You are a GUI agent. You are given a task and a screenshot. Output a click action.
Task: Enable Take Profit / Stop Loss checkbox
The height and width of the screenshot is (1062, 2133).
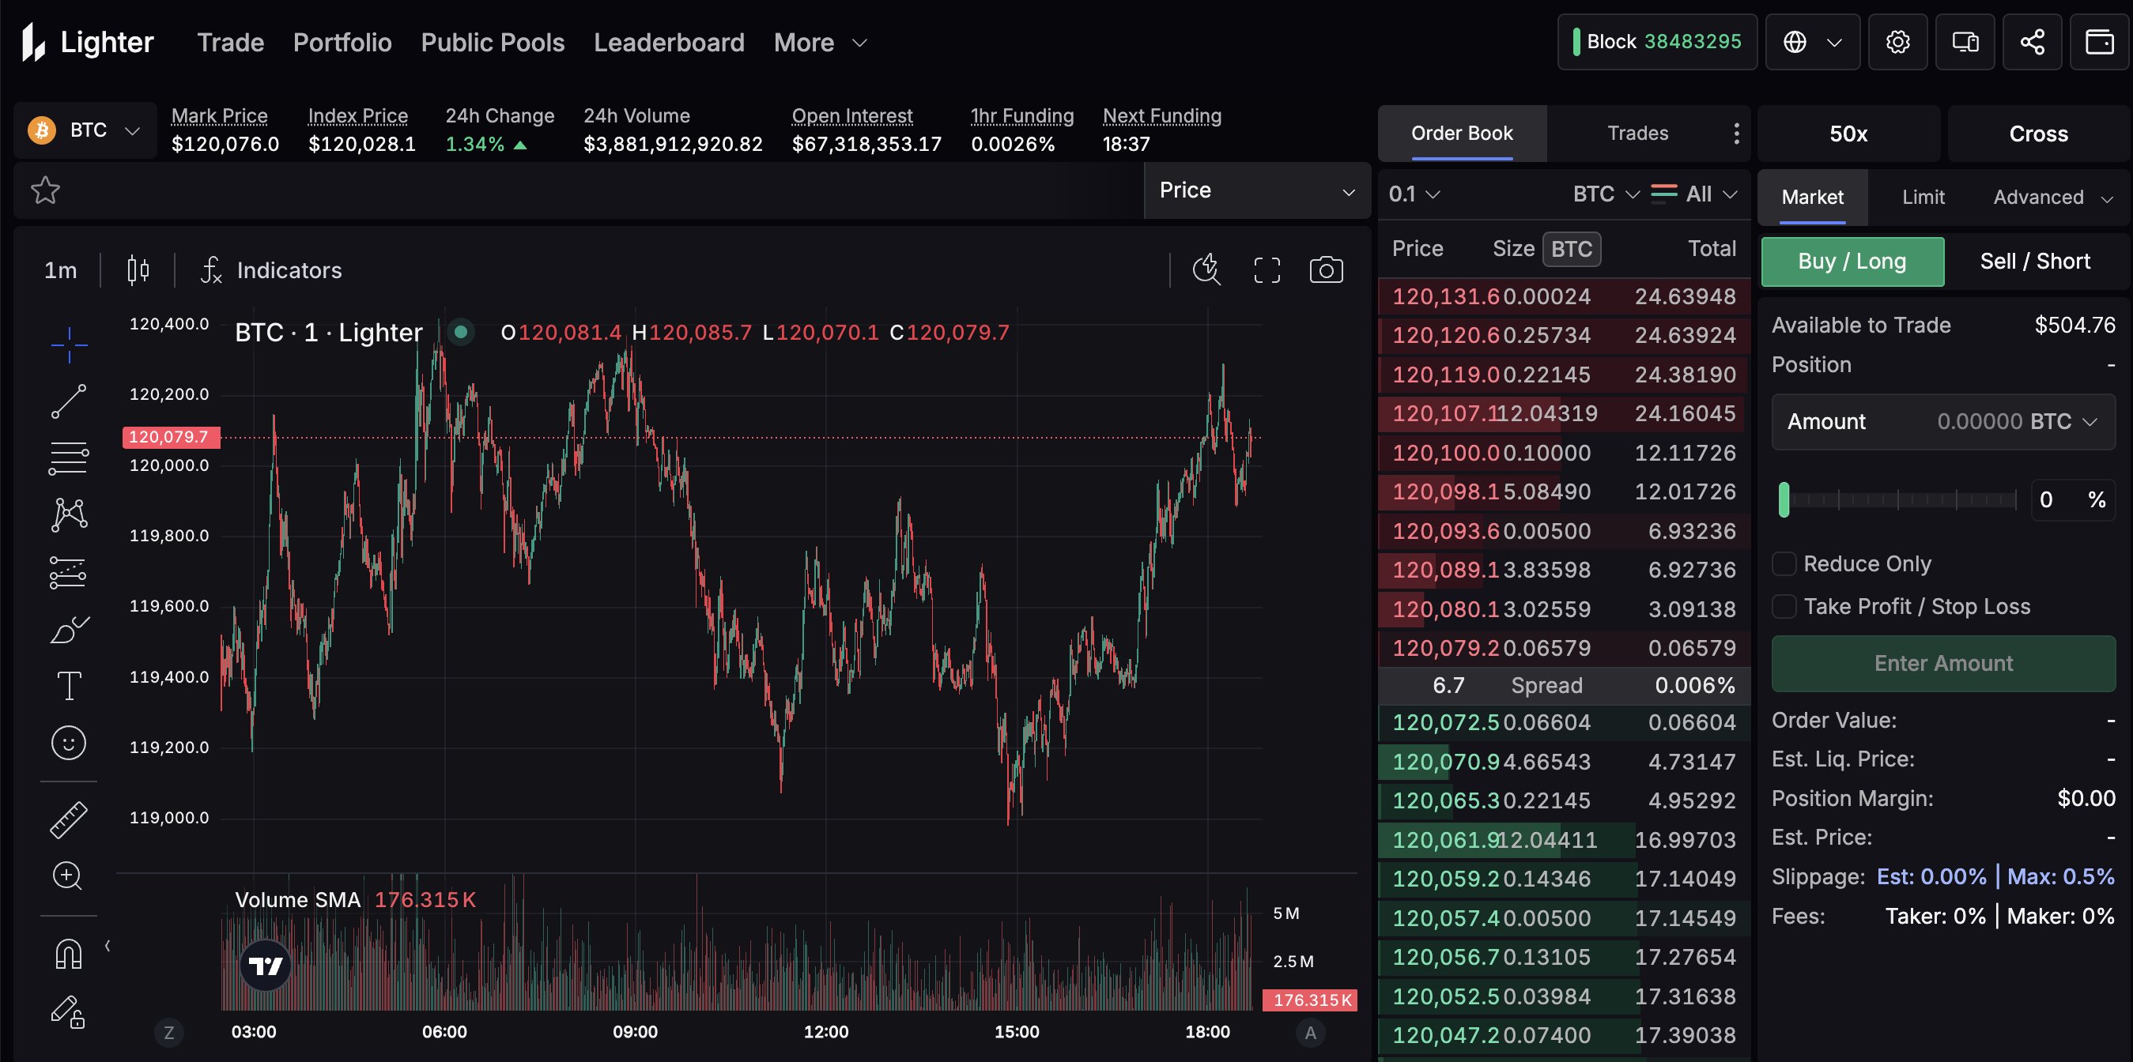point(1784,607)
